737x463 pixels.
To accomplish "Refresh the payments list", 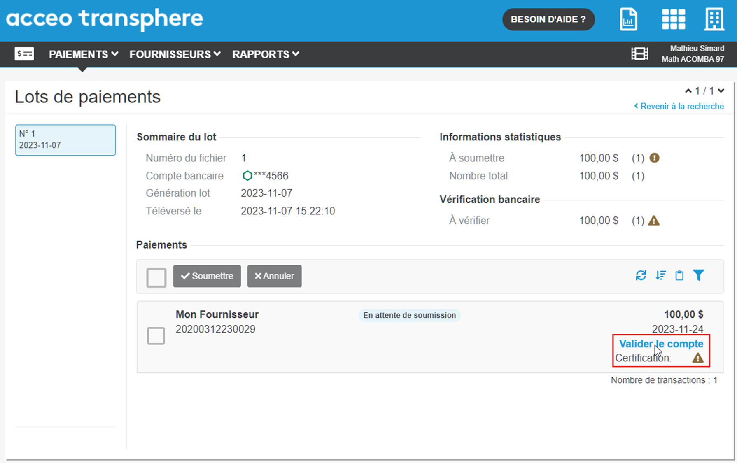I will click(641, 275).
